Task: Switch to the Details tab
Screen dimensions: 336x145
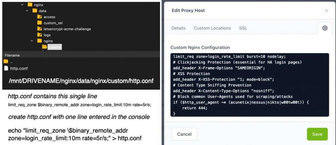Action: (x=178, y=28)
